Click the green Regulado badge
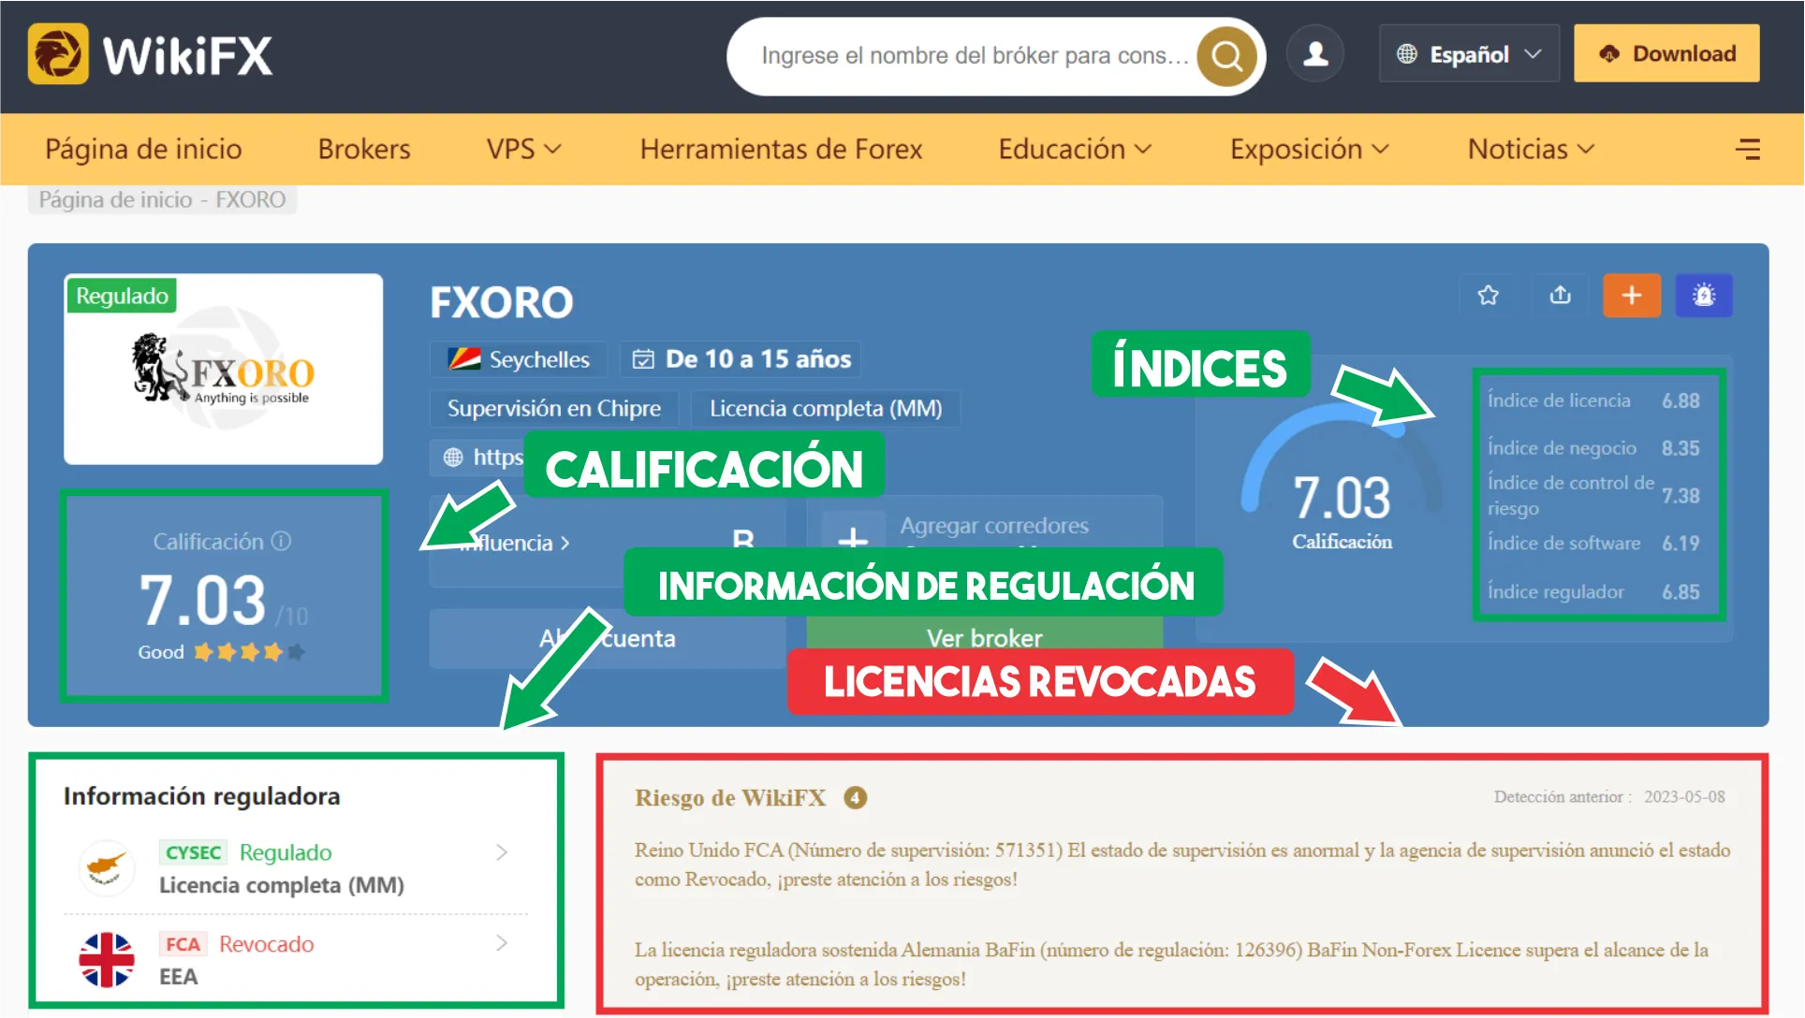The width and height of the screenshot is (1805, 1018). (x=122, y=296)
